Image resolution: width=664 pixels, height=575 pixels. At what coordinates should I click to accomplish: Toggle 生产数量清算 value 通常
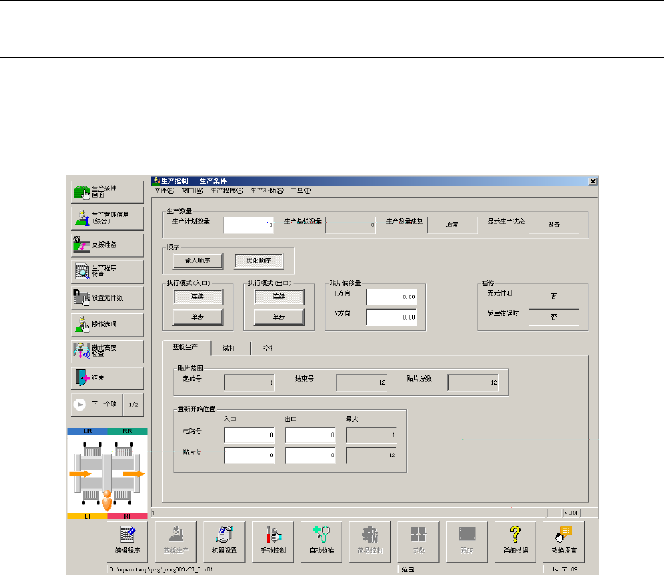tap(452, 224)
